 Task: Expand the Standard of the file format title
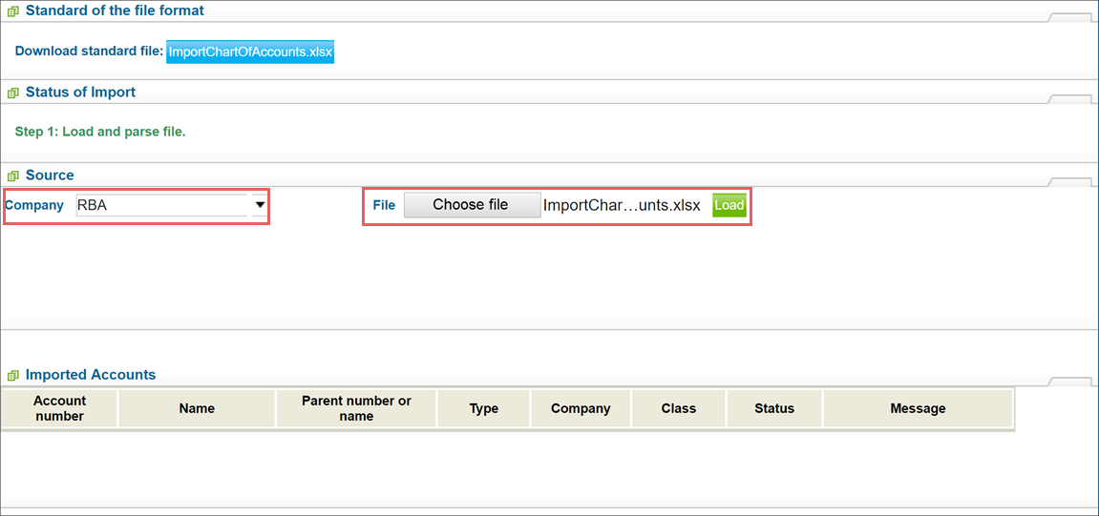point(115,11)
